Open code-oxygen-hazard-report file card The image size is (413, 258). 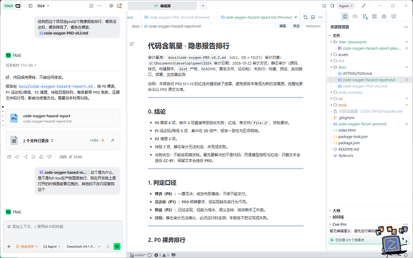click(x=63, y=118)
